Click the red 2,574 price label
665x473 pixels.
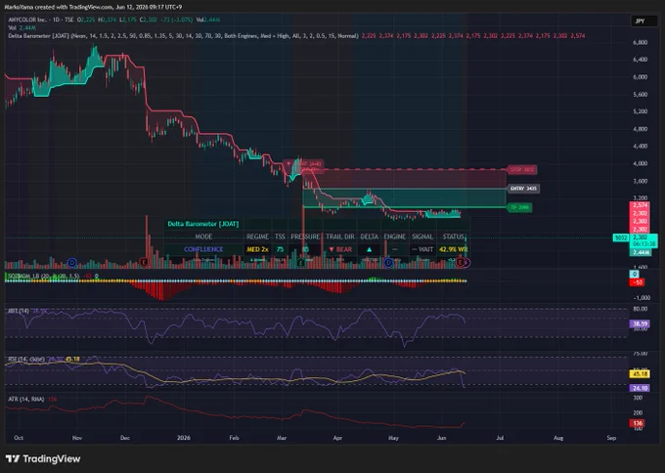640,205
